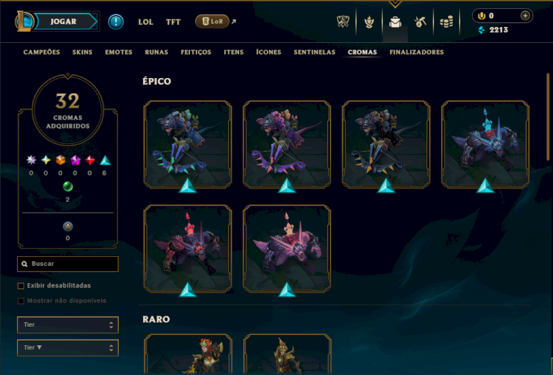
Task: Open the store coins icon
Action: pyautogui.click(x=446, y=22)
